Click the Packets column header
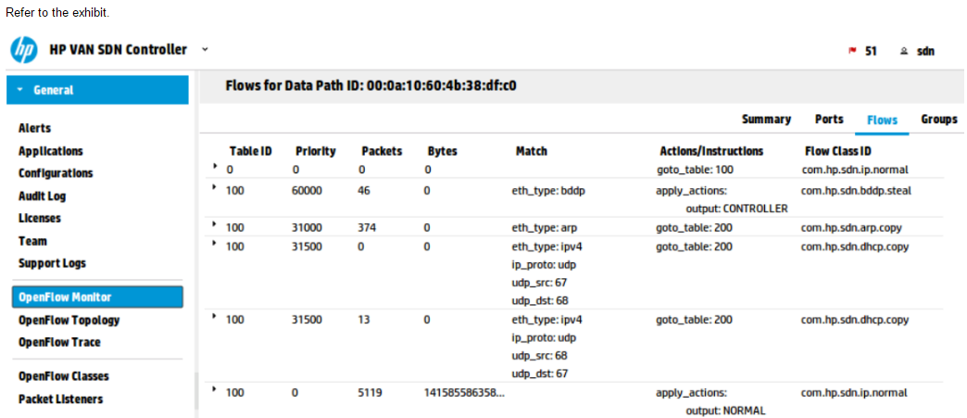Viewport: 967px width, 418px height. pyautogui.click(x=382, y=151)
